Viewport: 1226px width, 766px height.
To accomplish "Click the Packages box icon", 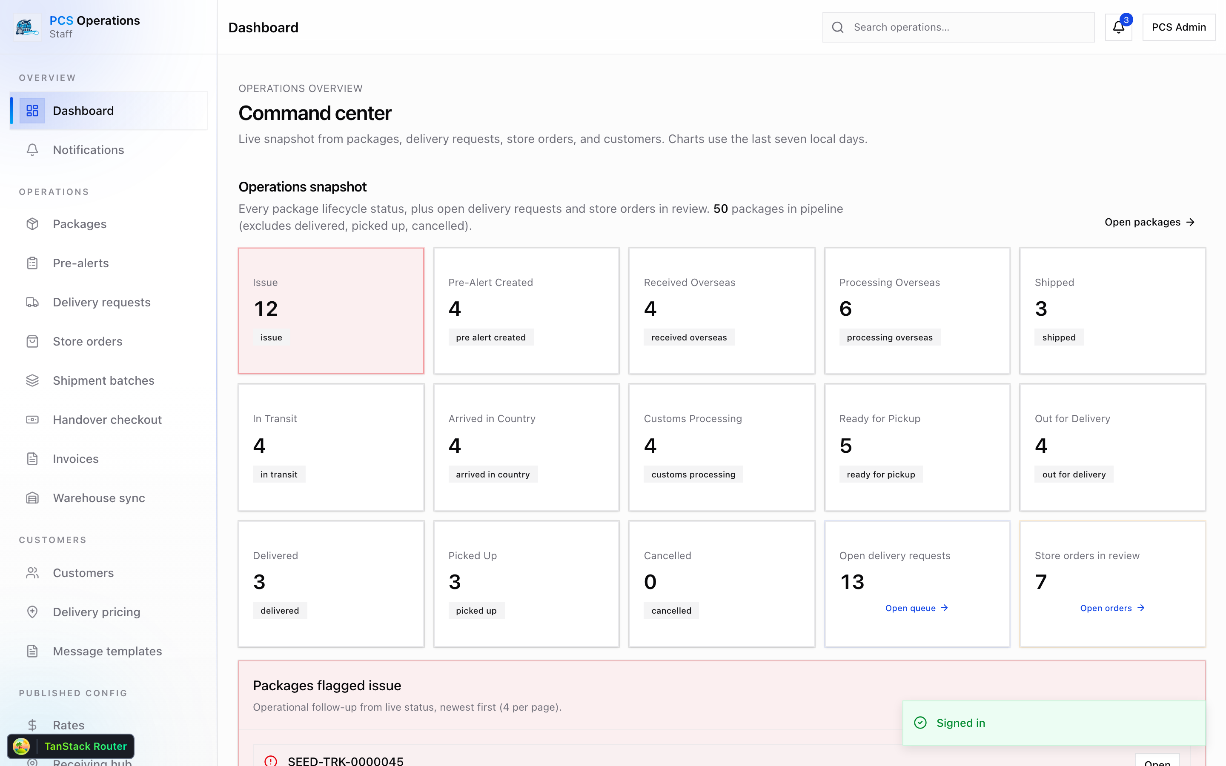I will (32, 224).
